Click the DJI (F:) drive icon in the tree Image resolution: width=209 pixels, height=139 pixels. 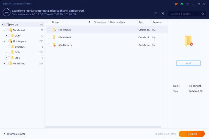point(9,25)
